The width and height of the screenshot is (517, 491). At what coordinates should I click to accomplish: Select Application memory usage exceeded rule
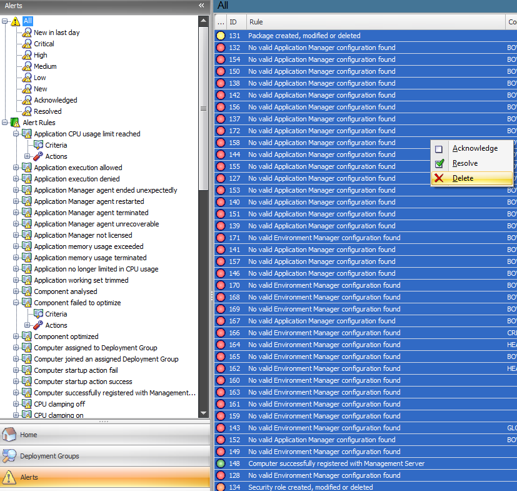(x=89, y=246)
